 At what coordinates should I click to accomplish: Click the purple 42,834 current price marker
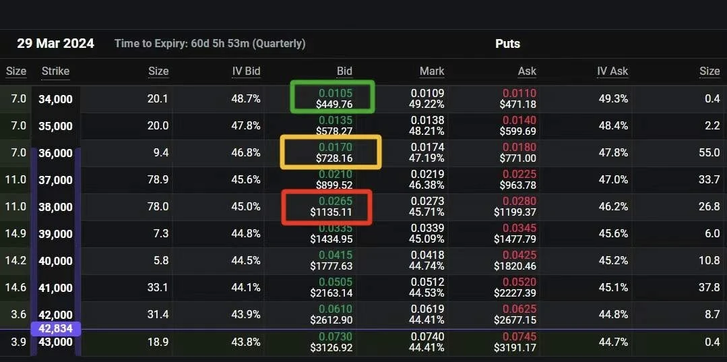[55, 329]
